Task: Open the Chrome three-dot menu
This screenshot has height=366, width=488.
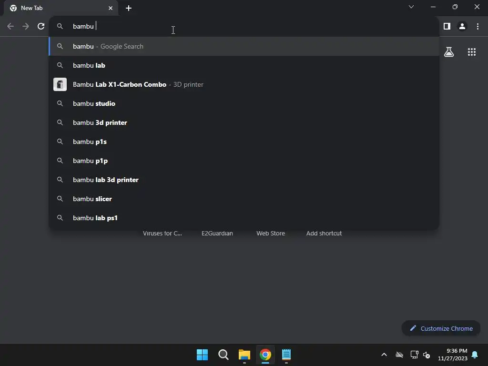Action: tap(478, 27)
